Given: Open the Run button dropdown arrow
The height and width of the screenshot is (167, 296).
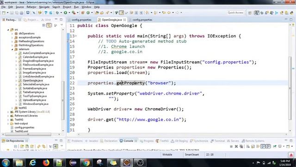Looking at the screenshot, I should [69, 13].
